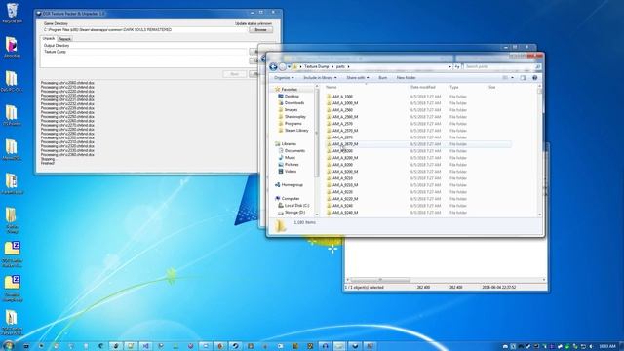Image resolution: width=624 pixels, height=351 pixels.
Task: Open Visual Studio from the taskbar
Action: pyautogui.click(x=145, y=346)
